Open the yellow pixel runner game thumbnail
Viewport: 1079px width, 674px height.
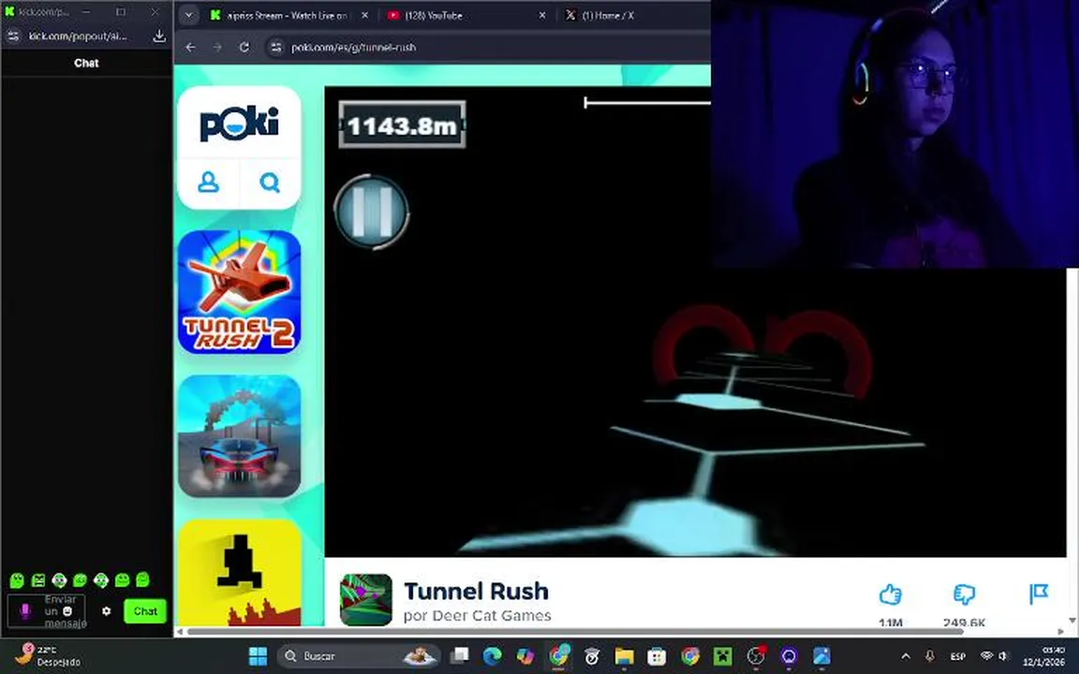[240, 572]
